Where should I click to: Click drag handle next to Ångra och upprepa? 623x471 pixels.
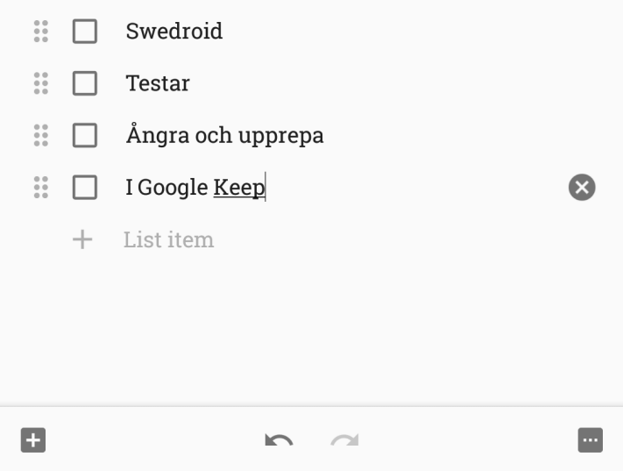[40, 135]
